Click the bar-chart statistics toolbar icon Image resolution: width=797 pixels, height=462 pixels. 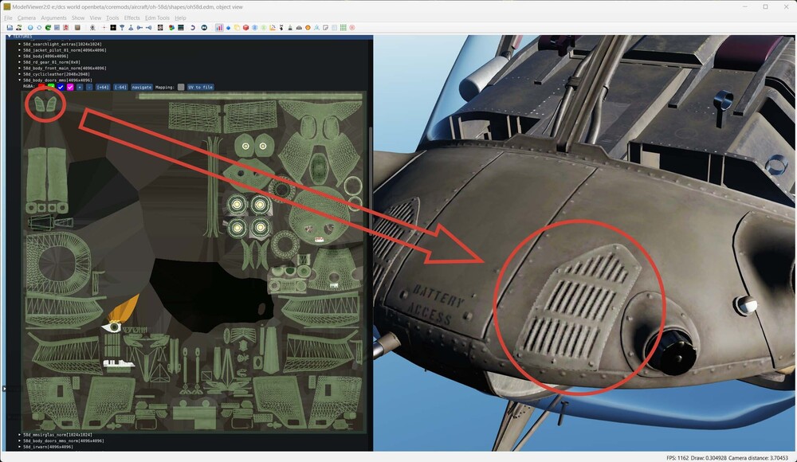219,27
